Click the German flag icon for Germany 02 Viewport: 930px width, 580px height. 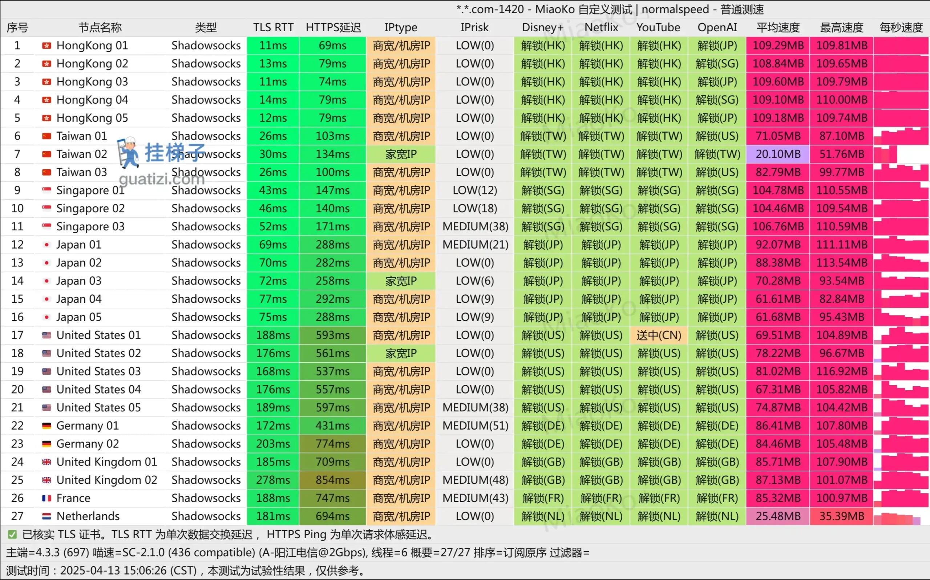pos(46,444)
